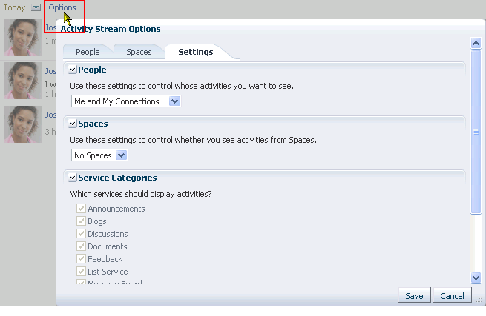The width and height of the screenshot is (486, 316).
Task: Click the top user profile photo
Action: click(23, 37)
